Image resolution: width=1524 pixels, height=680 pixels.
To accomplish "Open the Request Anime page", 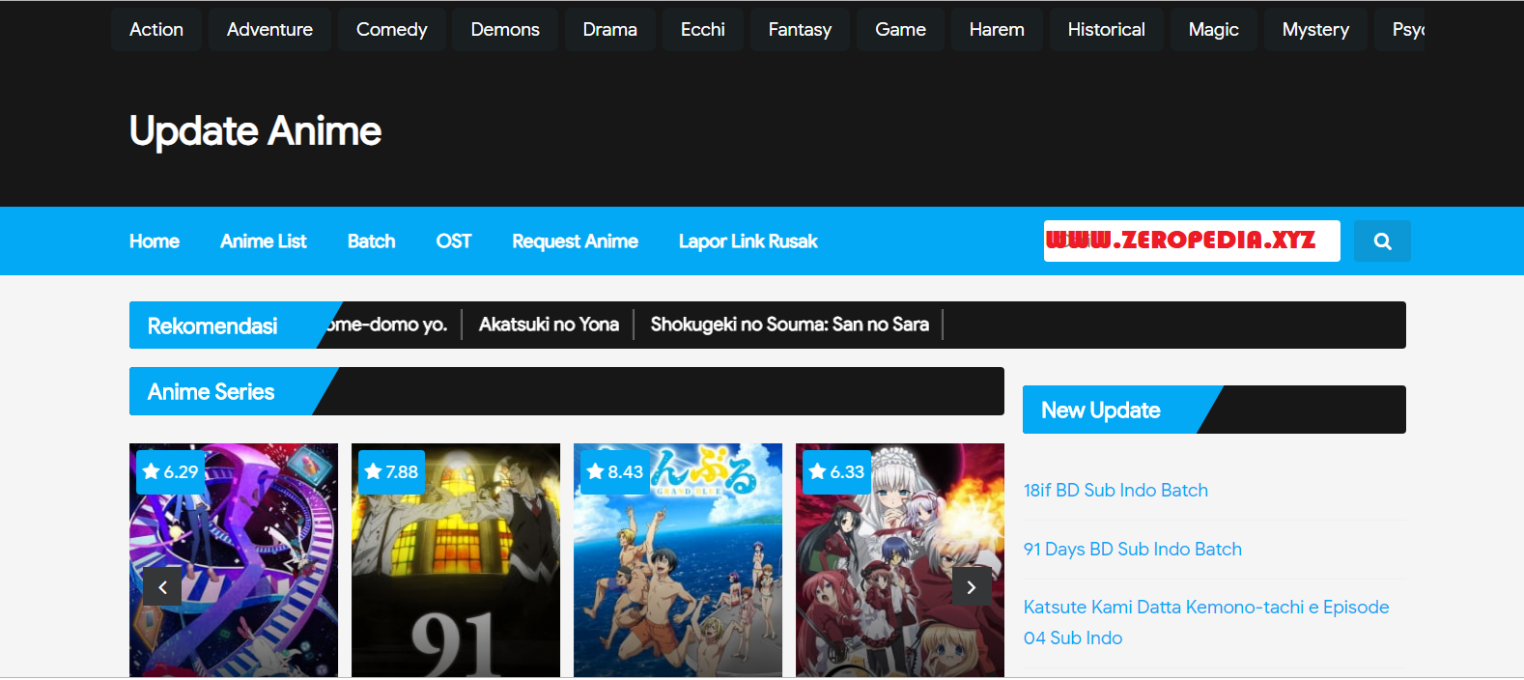I will [x=575, y=241].
